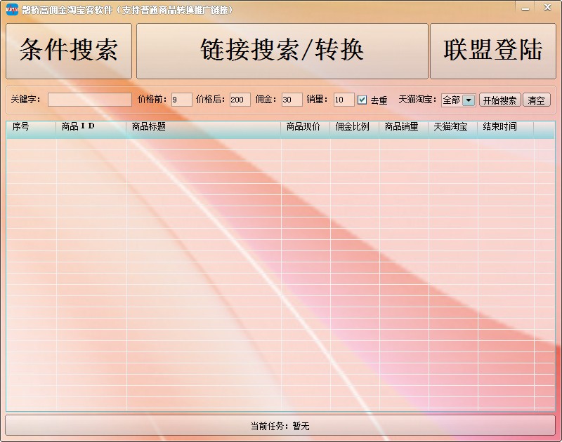Click the 结束时间 column header
Screen dimensions: 562x442
pos(506,127)
